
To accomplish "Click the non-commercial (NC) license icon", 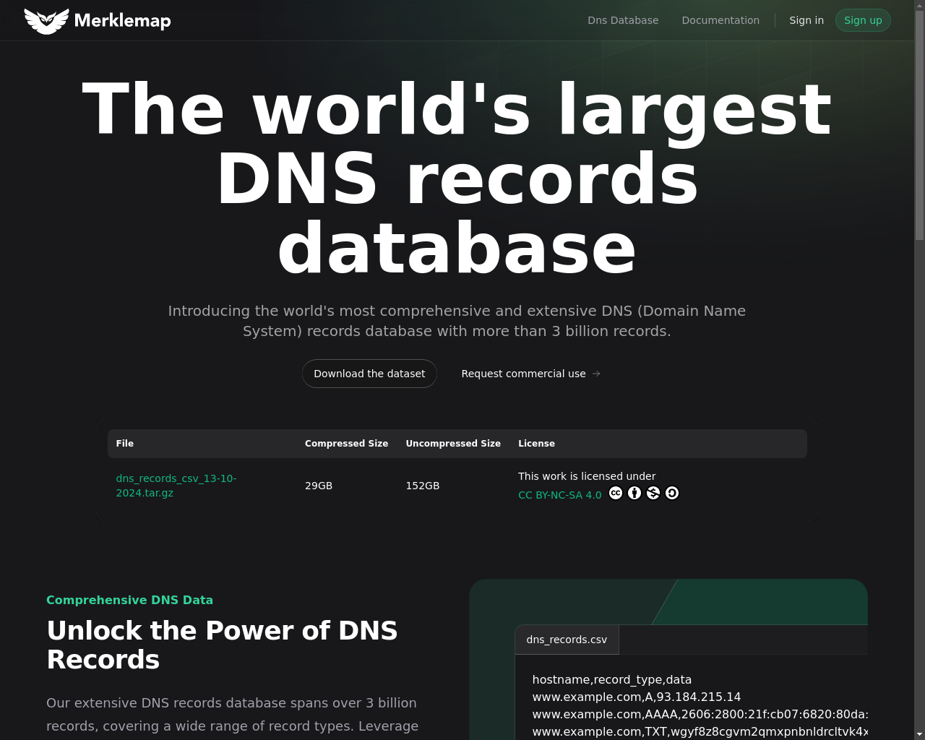I will coord(653,493).
